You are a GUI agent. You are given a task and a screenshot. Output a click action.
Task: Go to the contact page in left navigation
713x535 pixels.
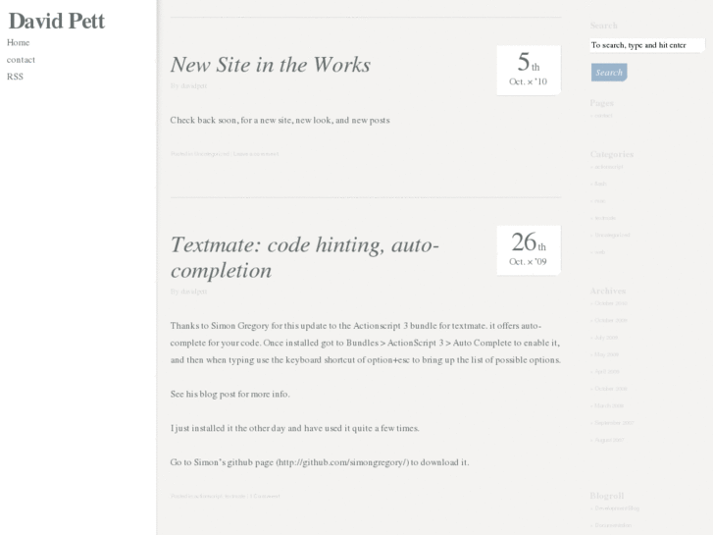coord(21,60)
